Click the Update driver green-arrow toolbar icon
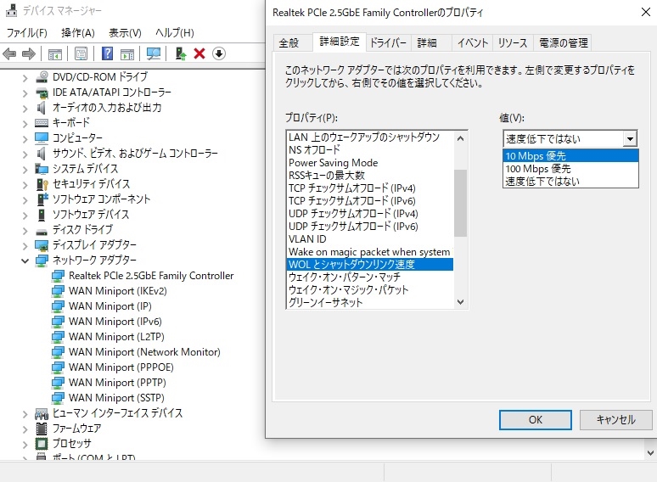657x482 pixels. [x=181, y=53]
